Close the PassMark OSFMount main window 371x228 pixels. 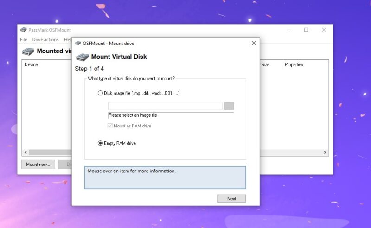point(324,30)
